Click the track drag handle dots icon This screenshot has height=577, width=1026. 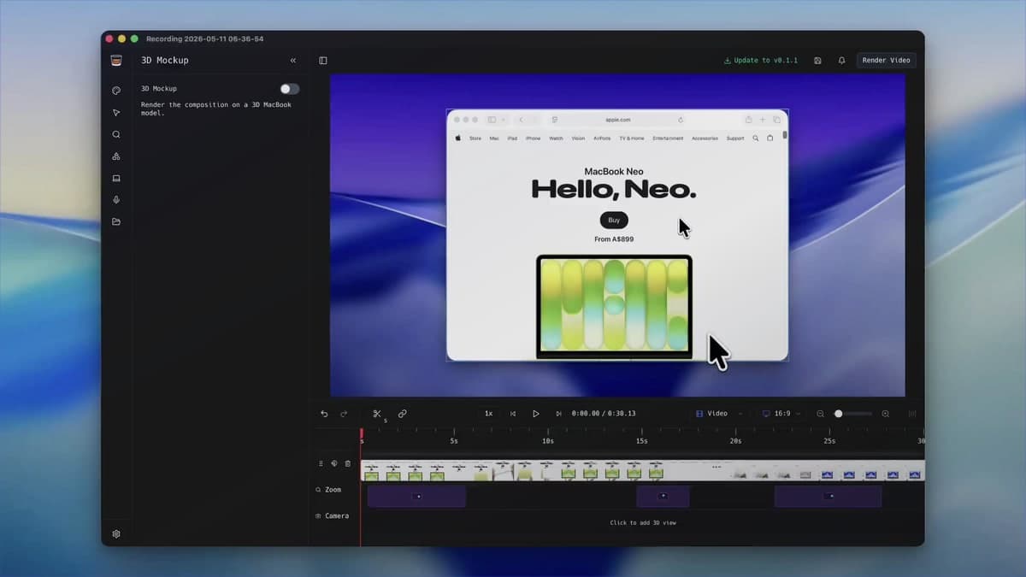(x=321, y=463)
